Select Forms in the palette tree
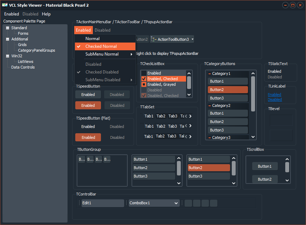The image size is (306, 225). (23, 33)
